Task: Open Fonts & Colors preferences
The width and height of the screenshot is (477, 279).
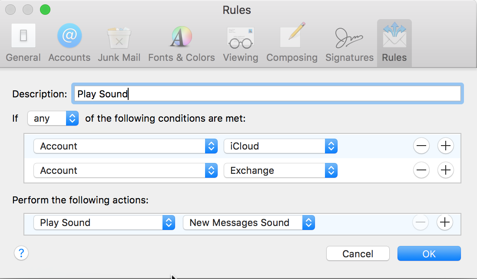Action: [x=181, y=37]
